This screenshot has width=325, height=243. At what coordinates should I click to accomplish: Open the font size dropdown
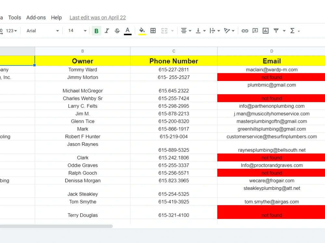[x=76, y=30]
